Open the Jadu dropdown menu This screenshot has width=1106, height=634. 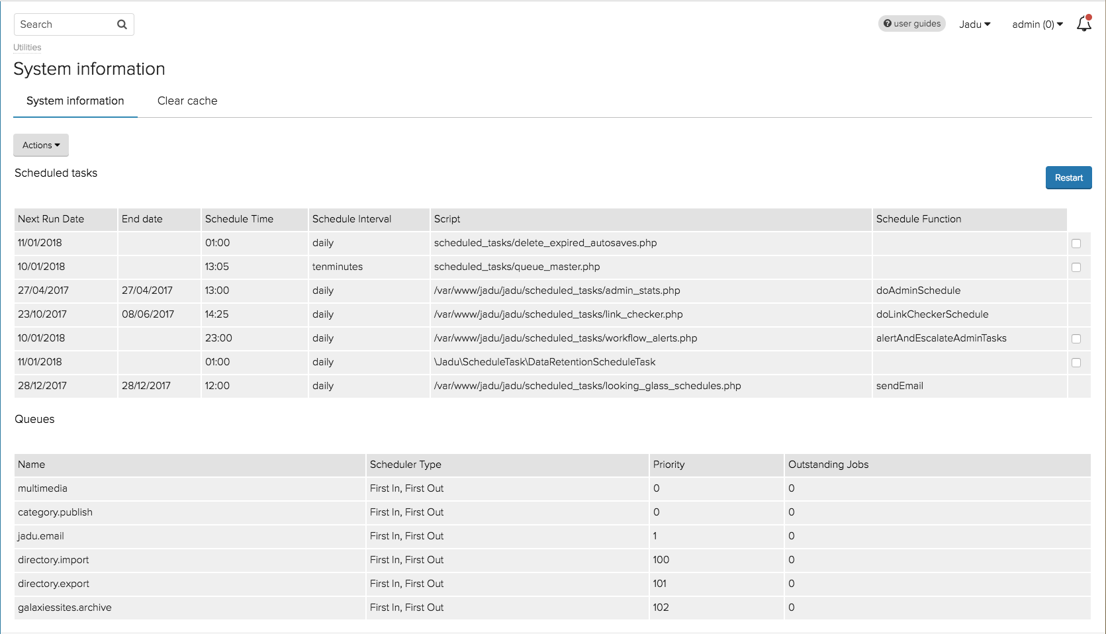(x=974, y=24)
